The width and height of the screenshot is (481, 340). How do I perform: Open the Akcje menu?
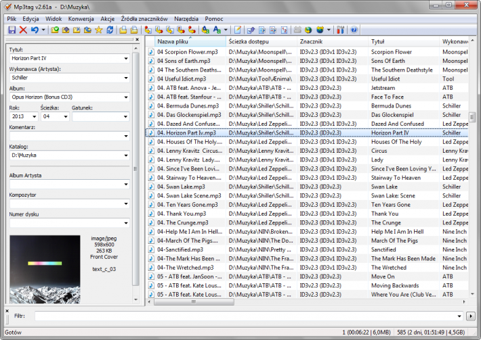pos(107,19)
